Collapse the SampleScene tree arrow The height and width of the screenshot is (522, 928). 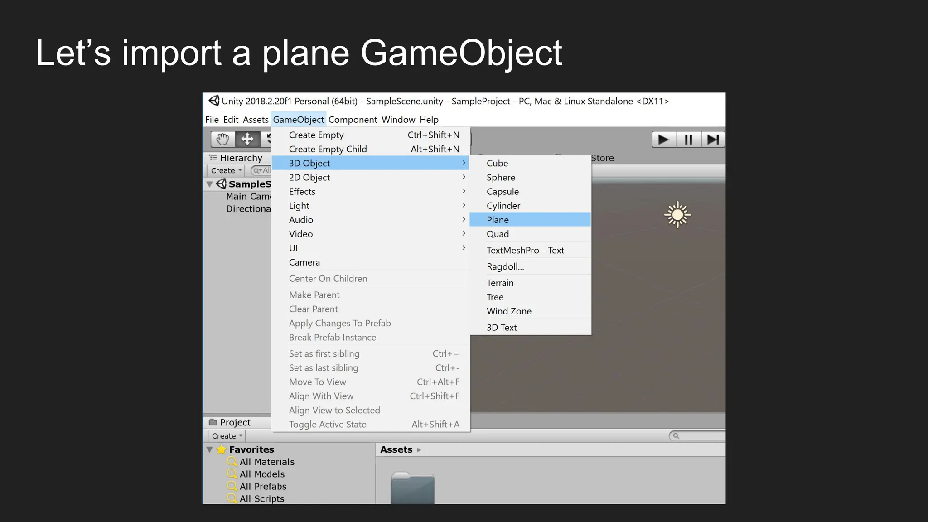click(x=209, y=184)
